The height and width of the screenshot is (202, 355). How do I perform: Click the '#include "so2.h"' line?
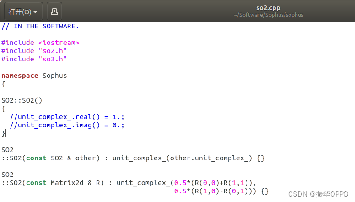(x=34, y=51)
